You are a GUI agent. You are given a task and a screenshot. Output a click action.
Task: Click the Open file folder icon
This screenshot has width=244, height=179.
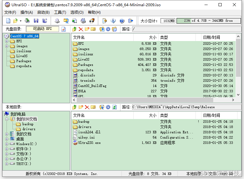point(16,21)
